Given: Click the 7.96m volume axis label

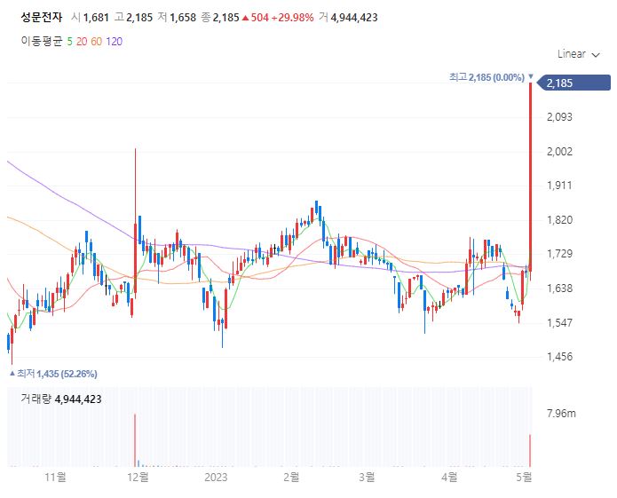Looking at the screenshot, I should pyautogui.click(x=561, y=414).
